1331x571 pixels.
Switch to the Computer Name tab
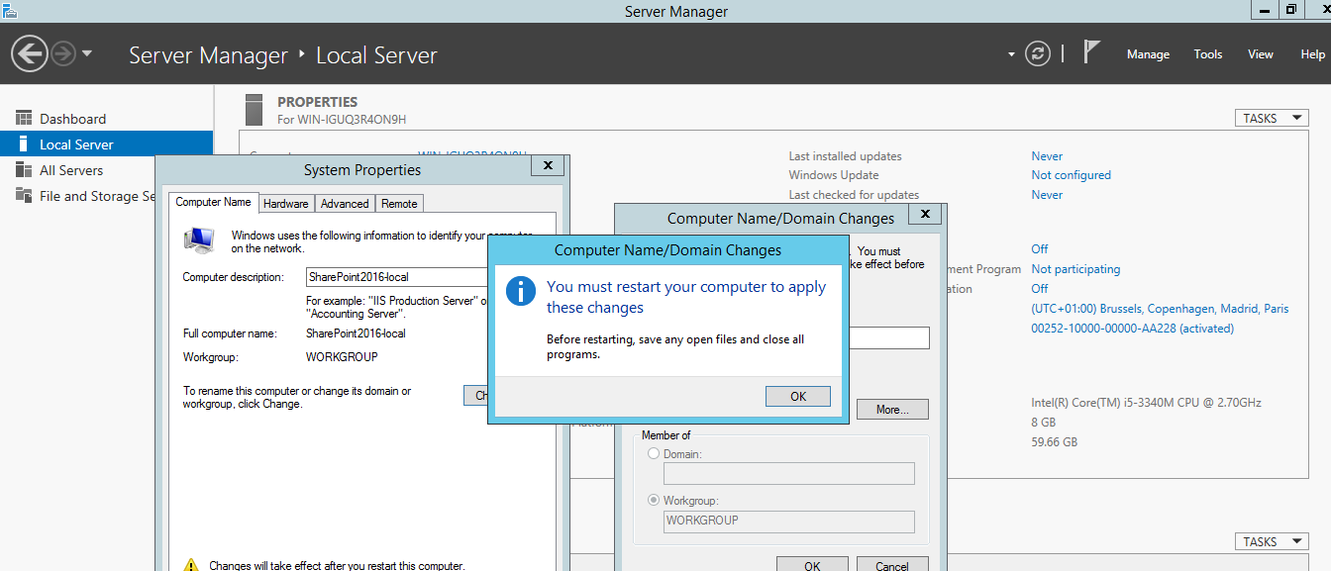[x=213, y=202]
